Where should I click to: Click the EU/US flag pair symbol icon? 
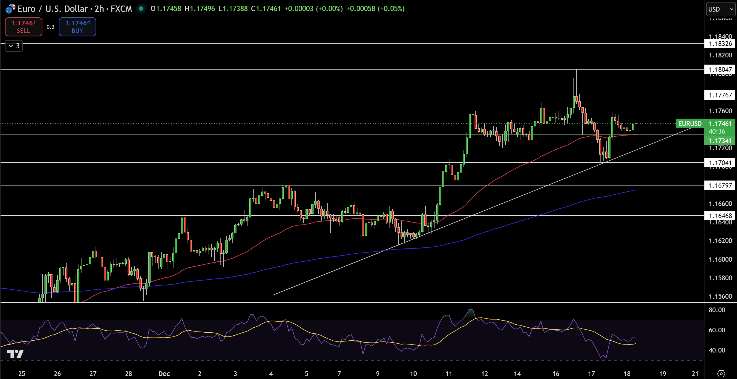pos(10,9)
